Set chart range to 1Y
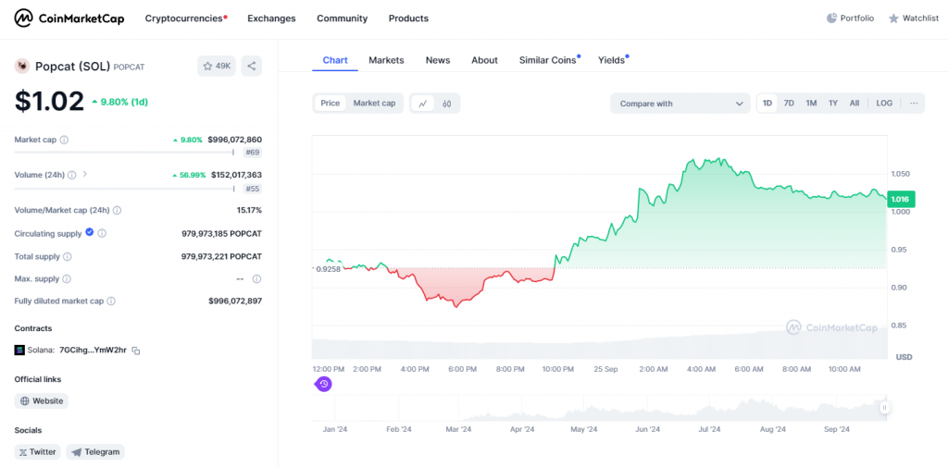Screen dimensions: 948x467 (x=833, y=104)
